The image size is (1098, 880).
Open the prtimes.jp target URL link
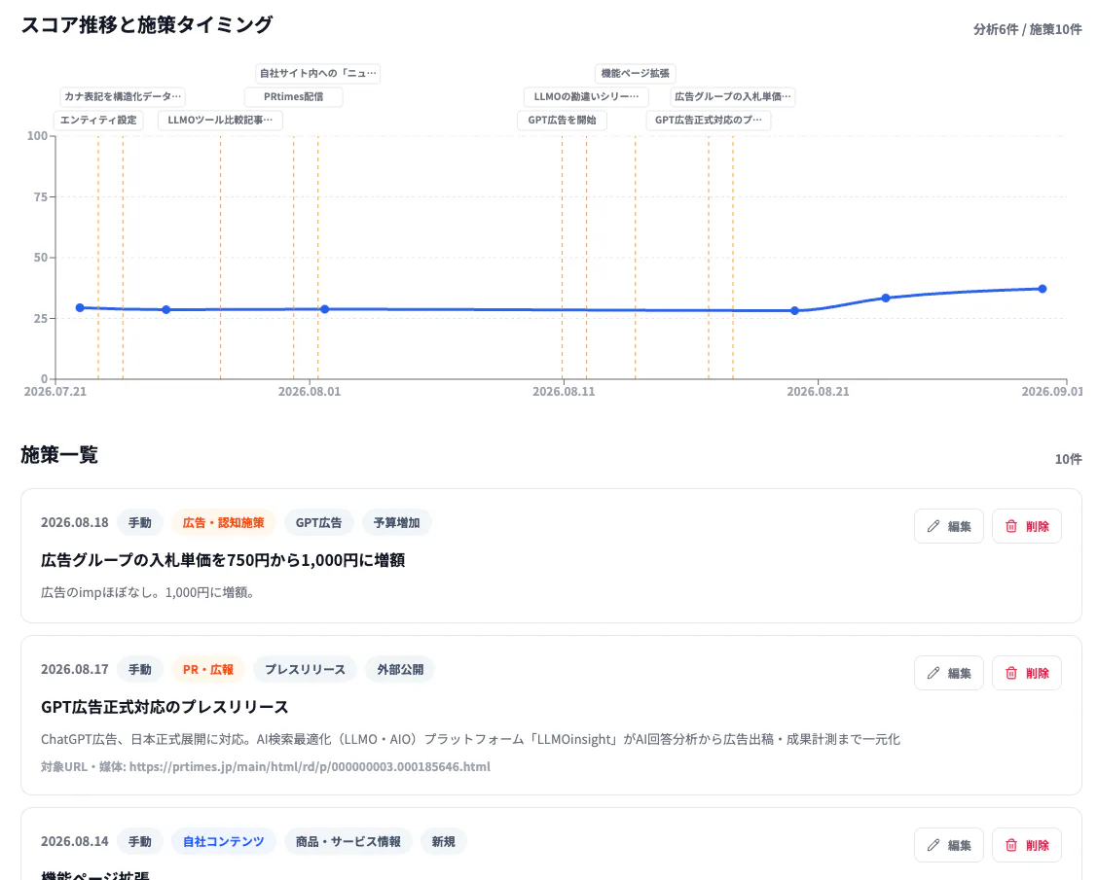[310, 766]
